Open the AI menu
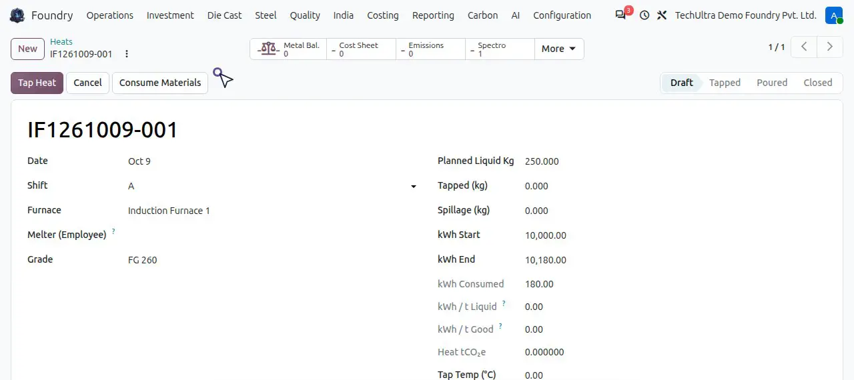Image resolution: width=854 pixels, height=380 pixels. (x=516, y=15)
